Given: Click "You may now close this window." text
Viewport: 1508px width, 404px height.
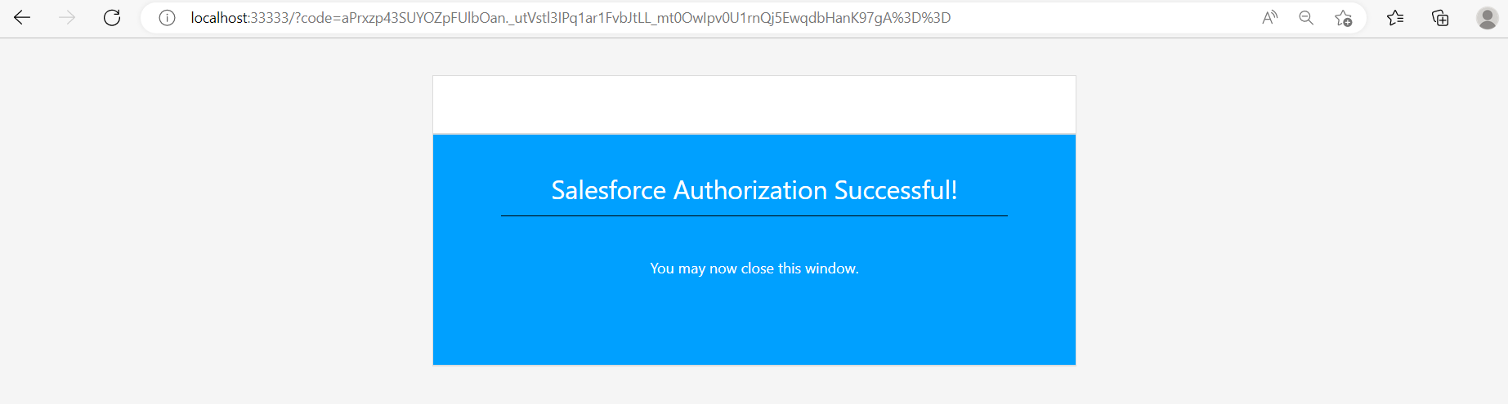Looking at the screenshot, I should (754, 269).
